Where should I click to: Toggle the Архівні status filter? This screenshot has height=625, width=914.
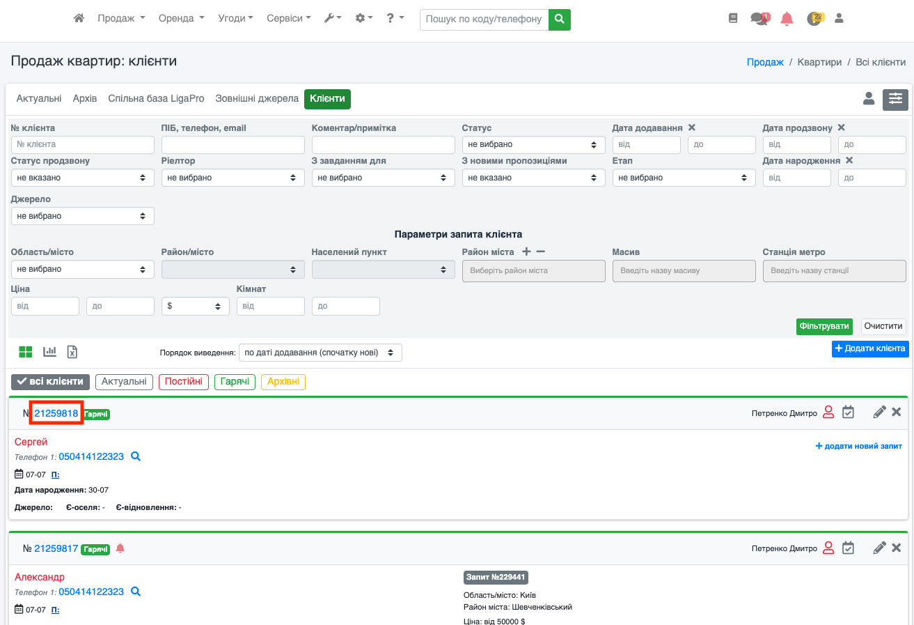coord(283,382)
